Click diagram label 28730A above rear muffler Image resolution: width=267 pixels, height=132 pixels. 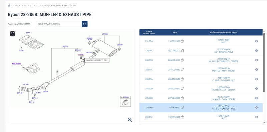pos(105,34)
